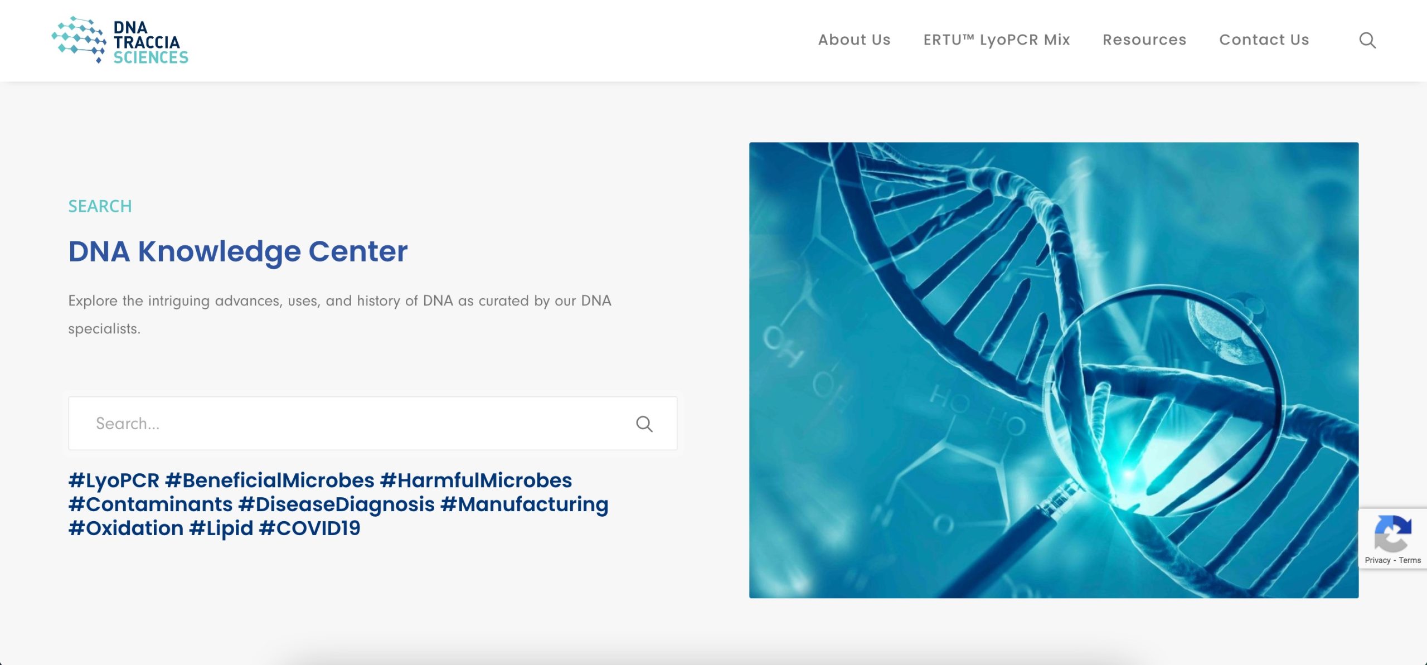Screen dimensions: 1427x665
Task: Open the header search magnifier icon
Action: (1367, 40)
